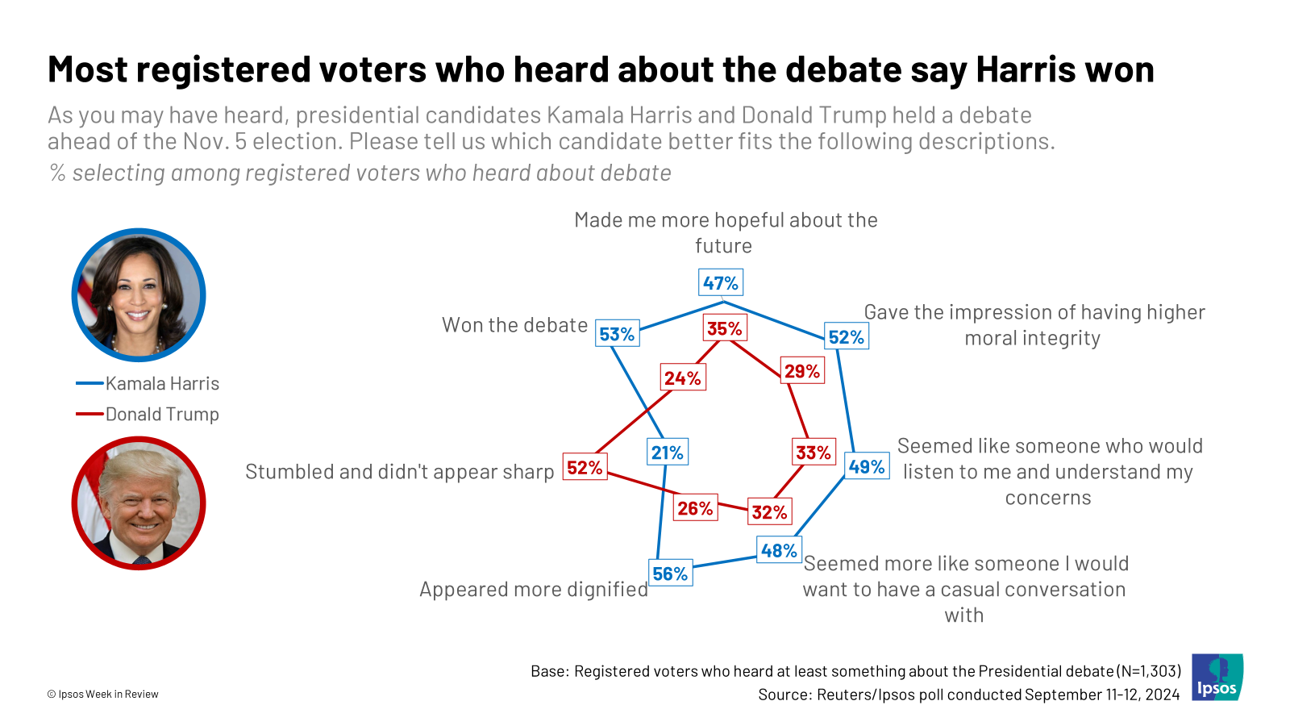Click the Harris 56% dignified data label
Screen dimensions: 1290x726
point(670,574)
